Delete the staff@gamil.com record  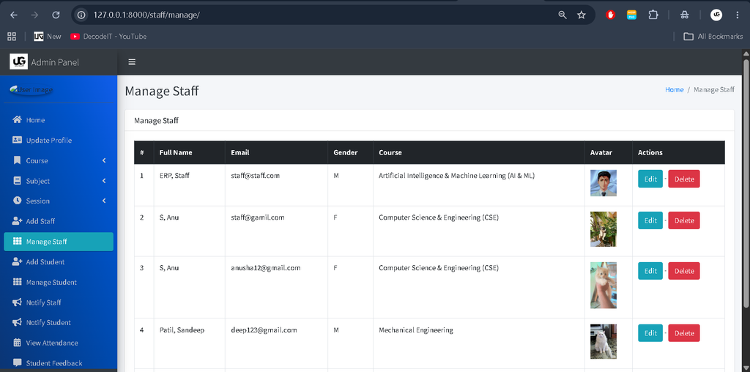684,220
